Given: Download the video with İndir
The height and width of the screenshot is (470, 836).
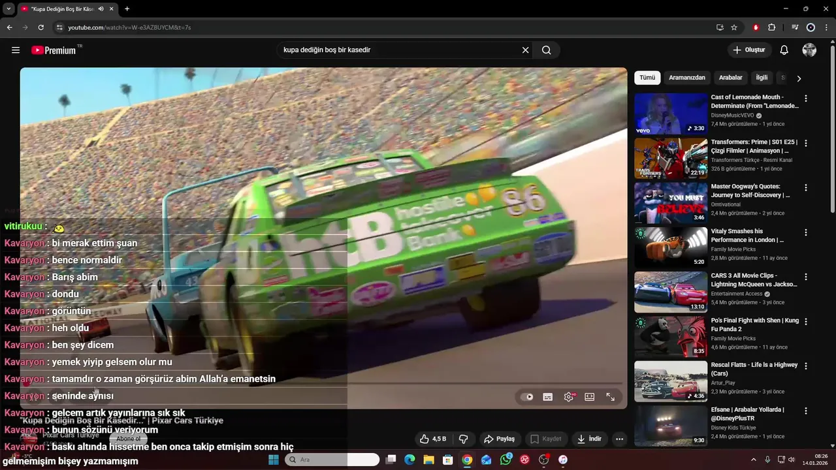Looking at the screenshot, I should click(588, 439).
